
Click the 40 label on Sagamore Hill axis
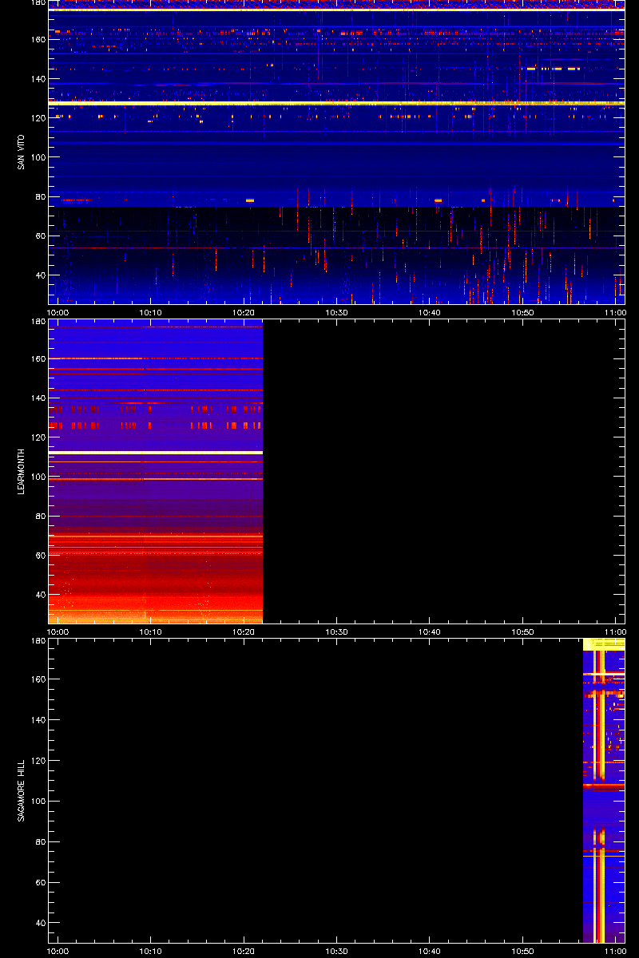(39, 923)
